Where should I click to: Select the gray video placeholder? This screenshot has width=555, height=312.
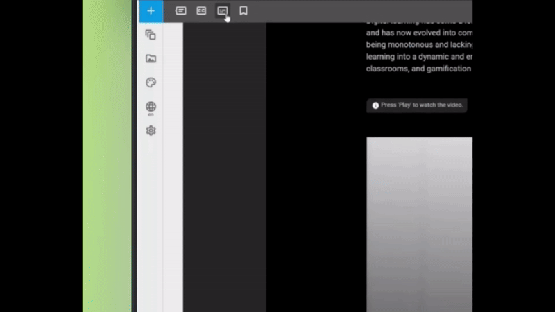point(419,222)
